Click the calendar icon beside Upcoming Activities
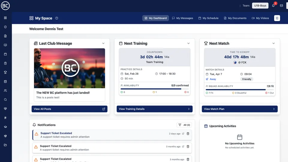Viewport: 288px width, 162px height. tap(206, 126)
